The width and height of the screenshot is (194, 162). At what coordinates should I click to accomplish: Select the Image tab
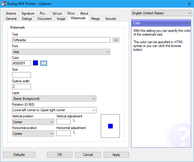61,19
